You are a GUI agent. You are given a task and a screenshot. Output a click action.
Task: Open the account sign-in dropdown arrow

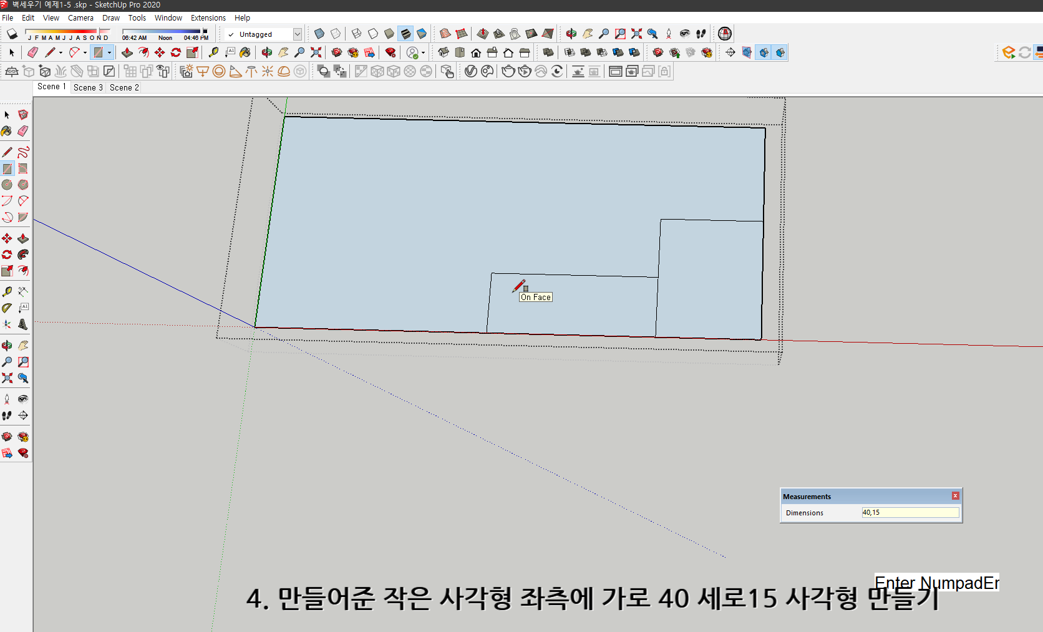point(423,52)
